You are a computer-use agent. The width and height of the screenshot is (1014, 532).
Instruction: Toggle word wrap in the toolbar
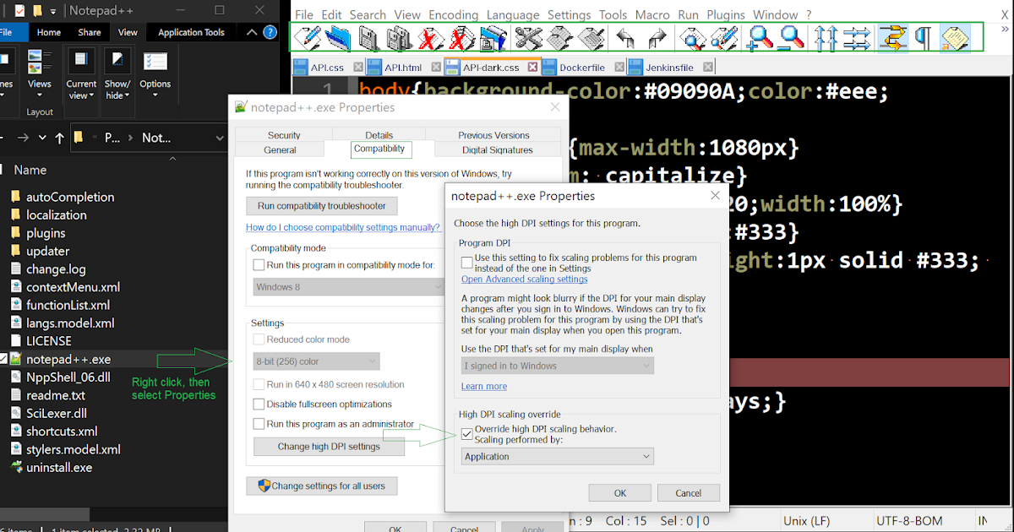click(893, 38)
